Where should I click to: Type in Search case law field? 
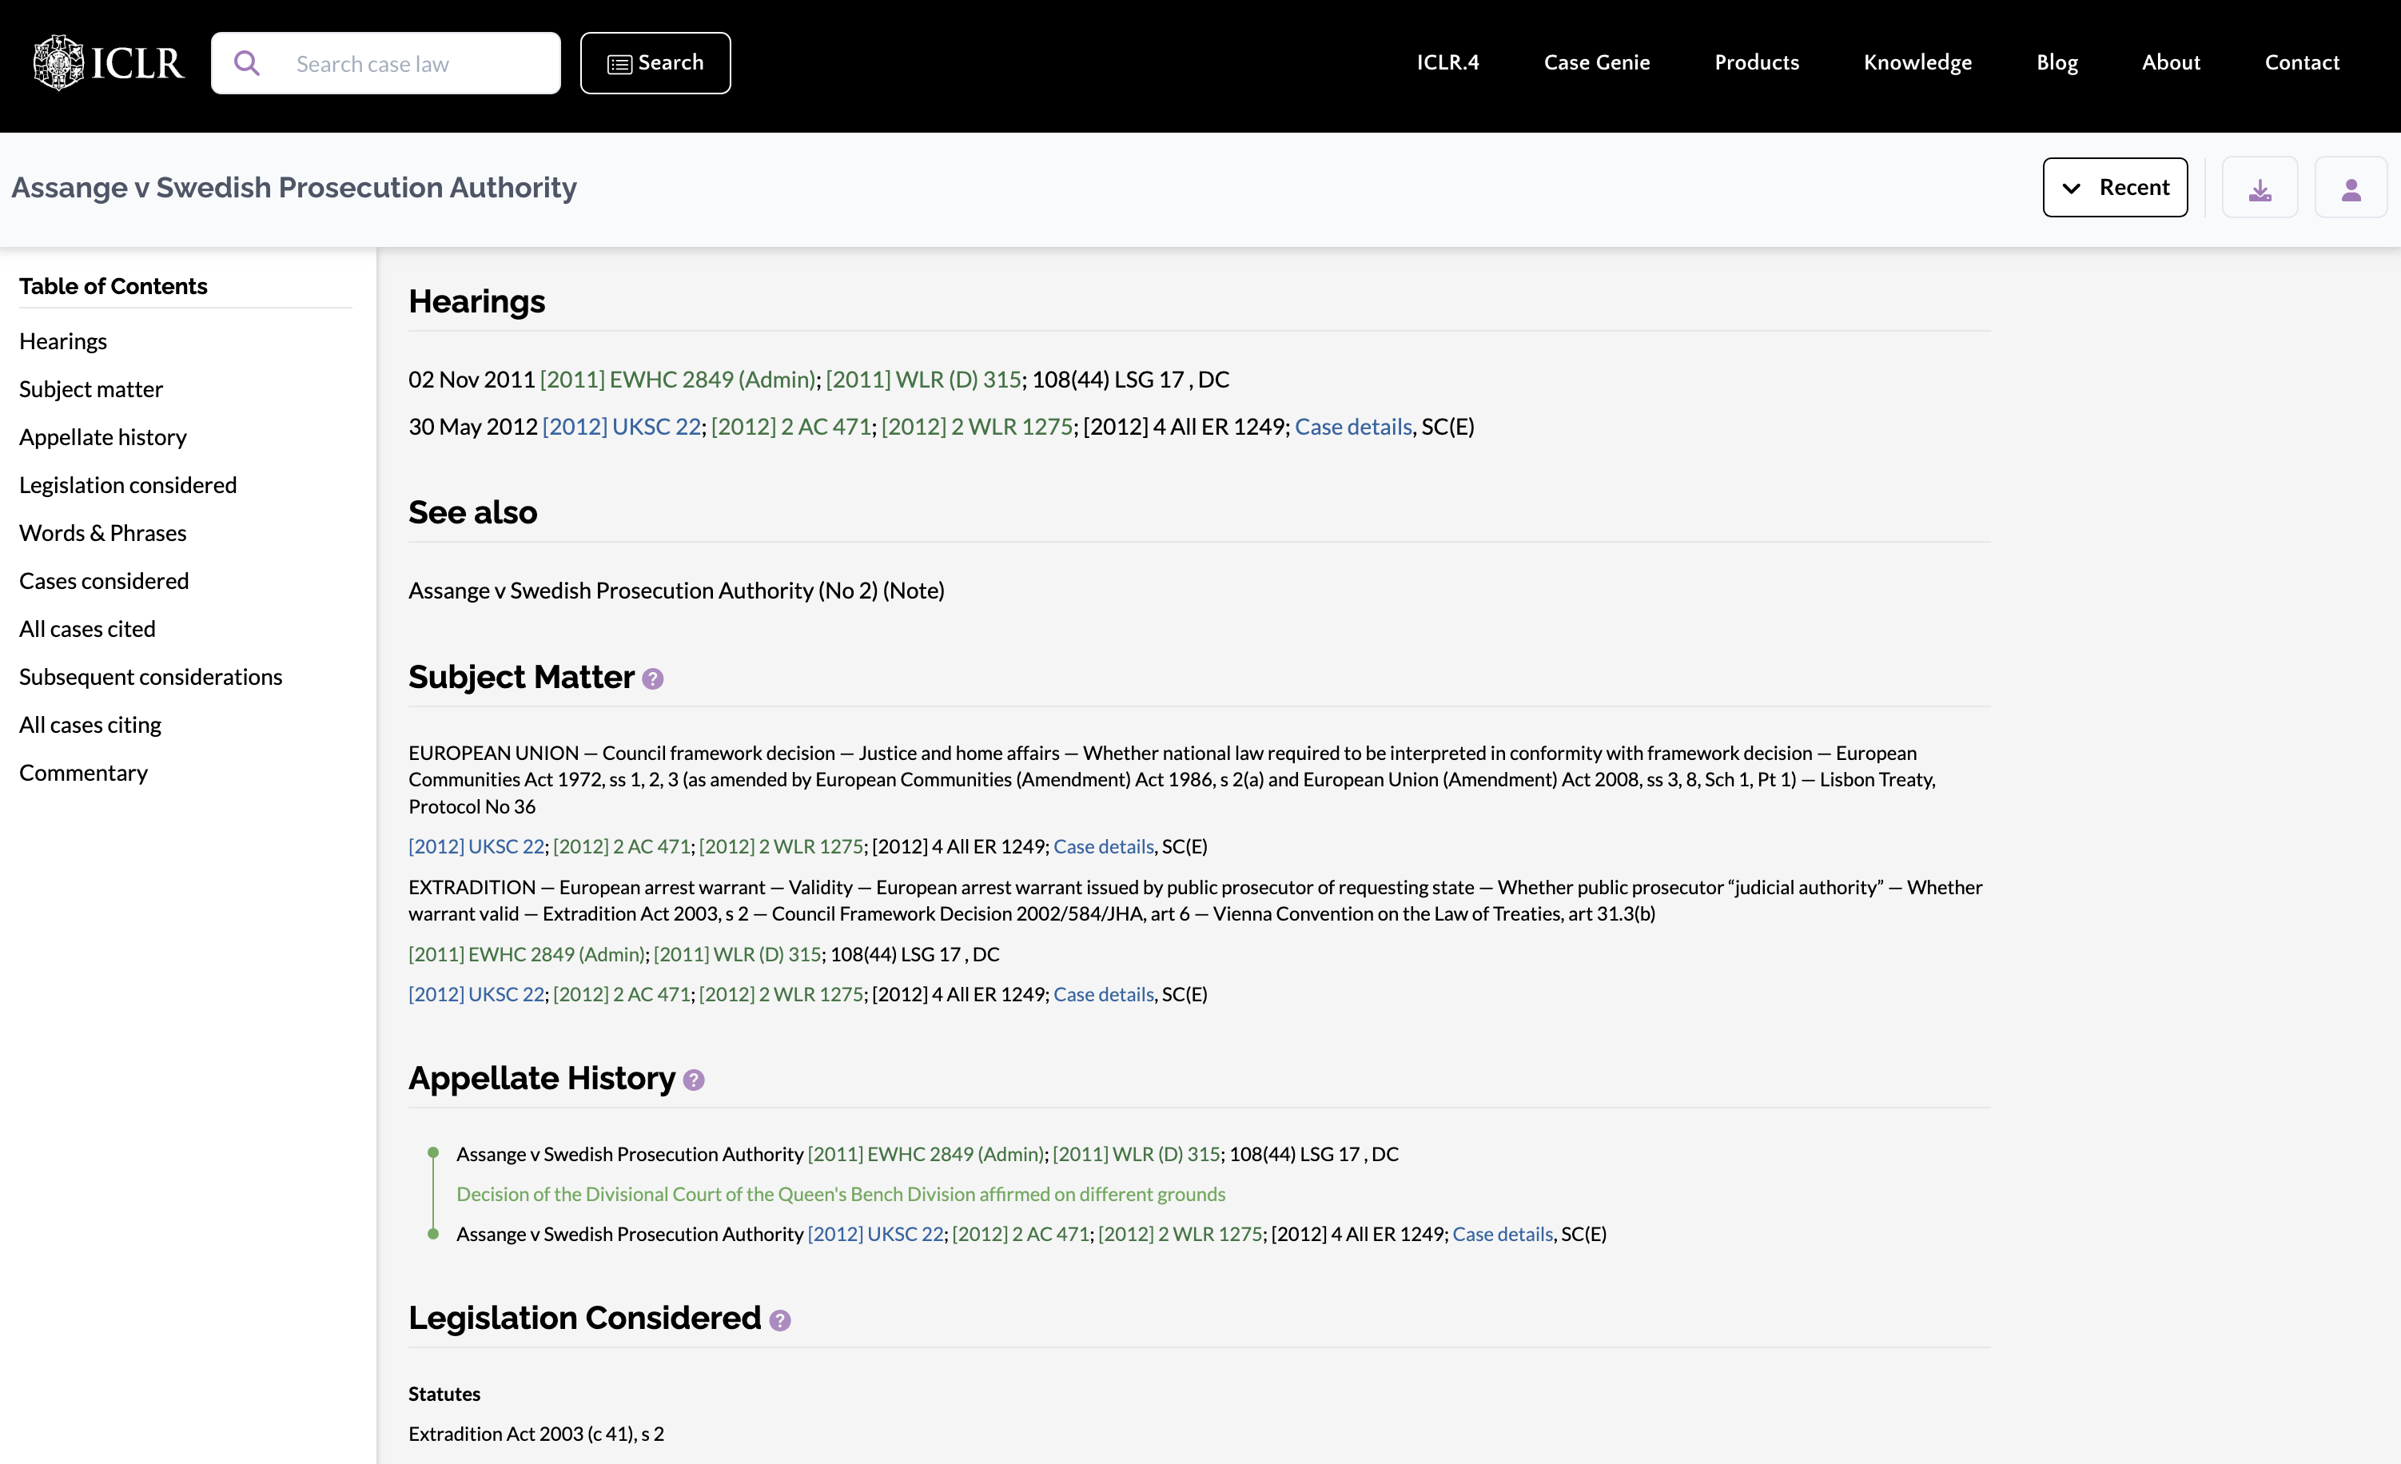click(419, 64)
